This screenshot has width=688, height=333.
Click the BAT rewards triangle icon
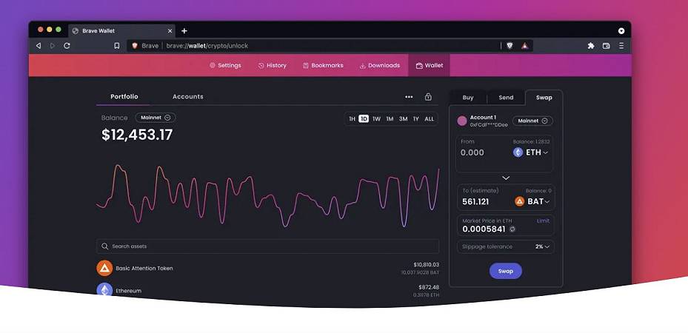pos(525,46)
